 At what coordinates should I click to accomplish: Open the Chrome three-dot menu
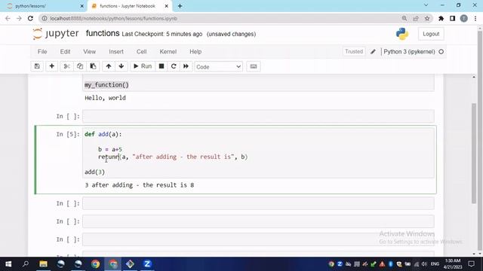[475, 18]
